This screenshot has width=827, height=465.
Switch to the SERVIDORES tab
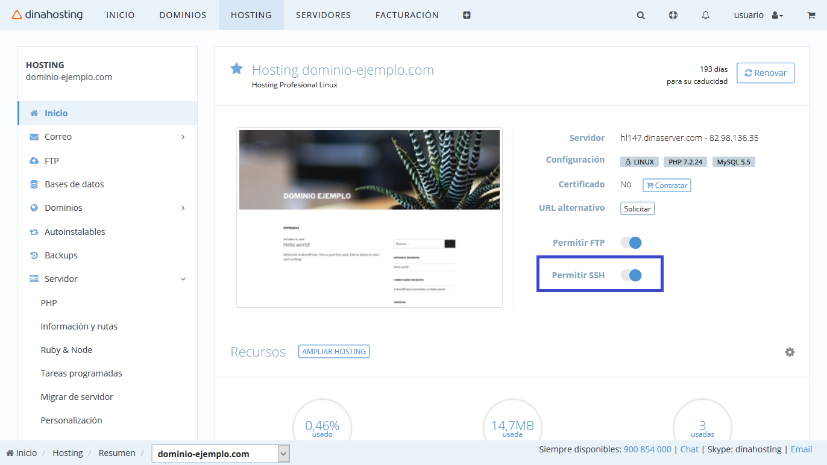pos(323,15)
